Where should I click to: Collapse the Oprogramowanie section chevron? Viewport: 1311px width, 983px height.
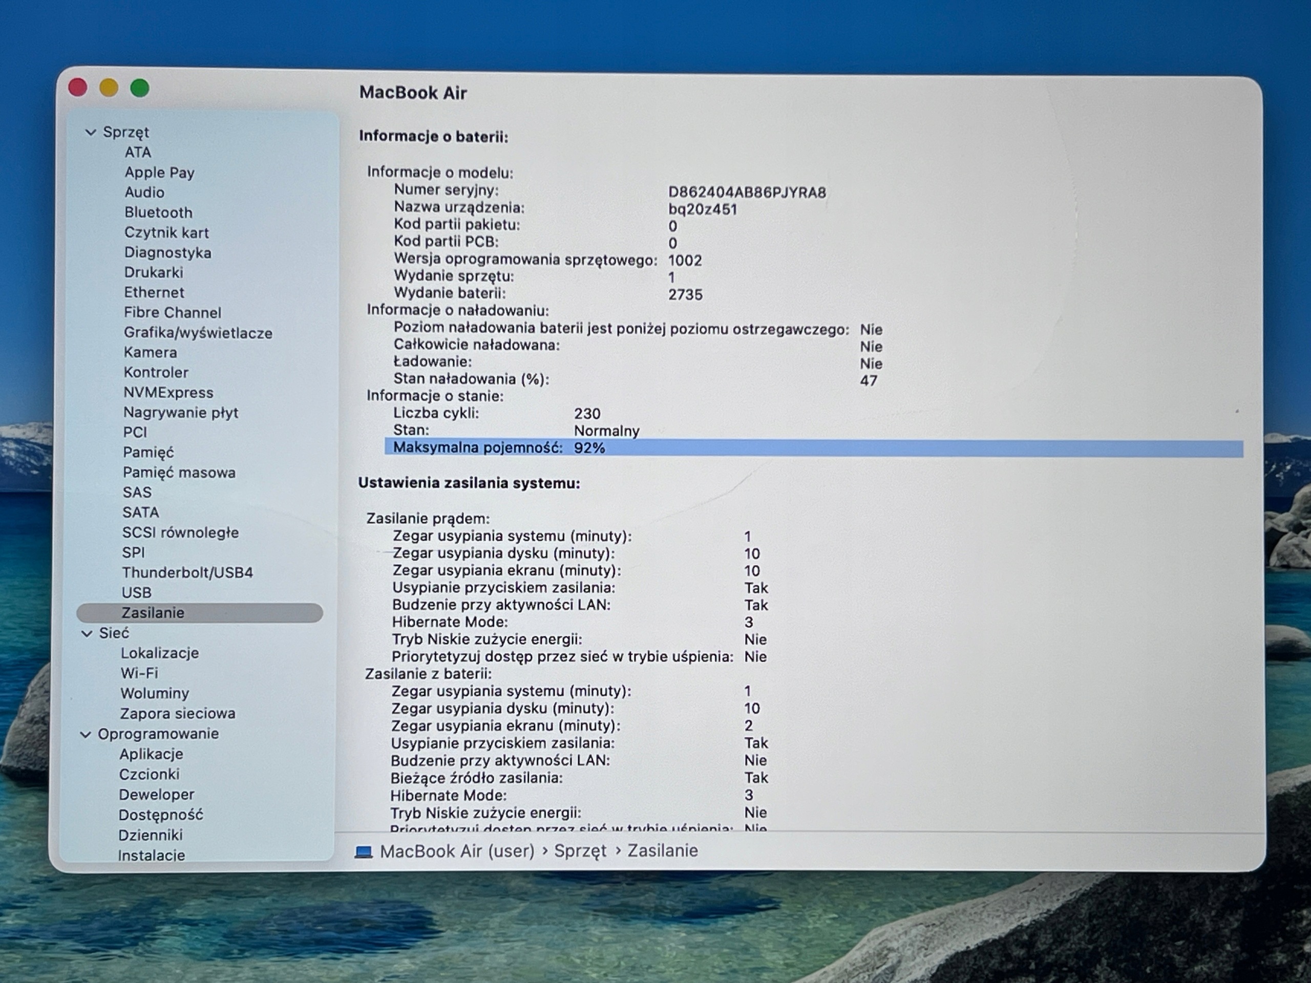pos(86,735)
